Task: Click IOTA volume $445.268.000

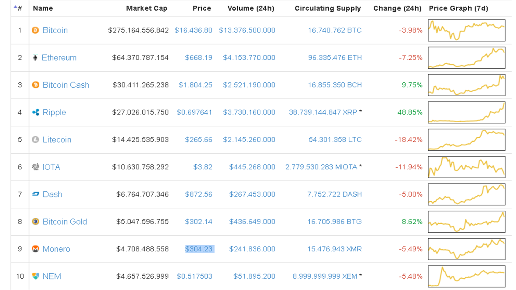Action: point(252,167)
